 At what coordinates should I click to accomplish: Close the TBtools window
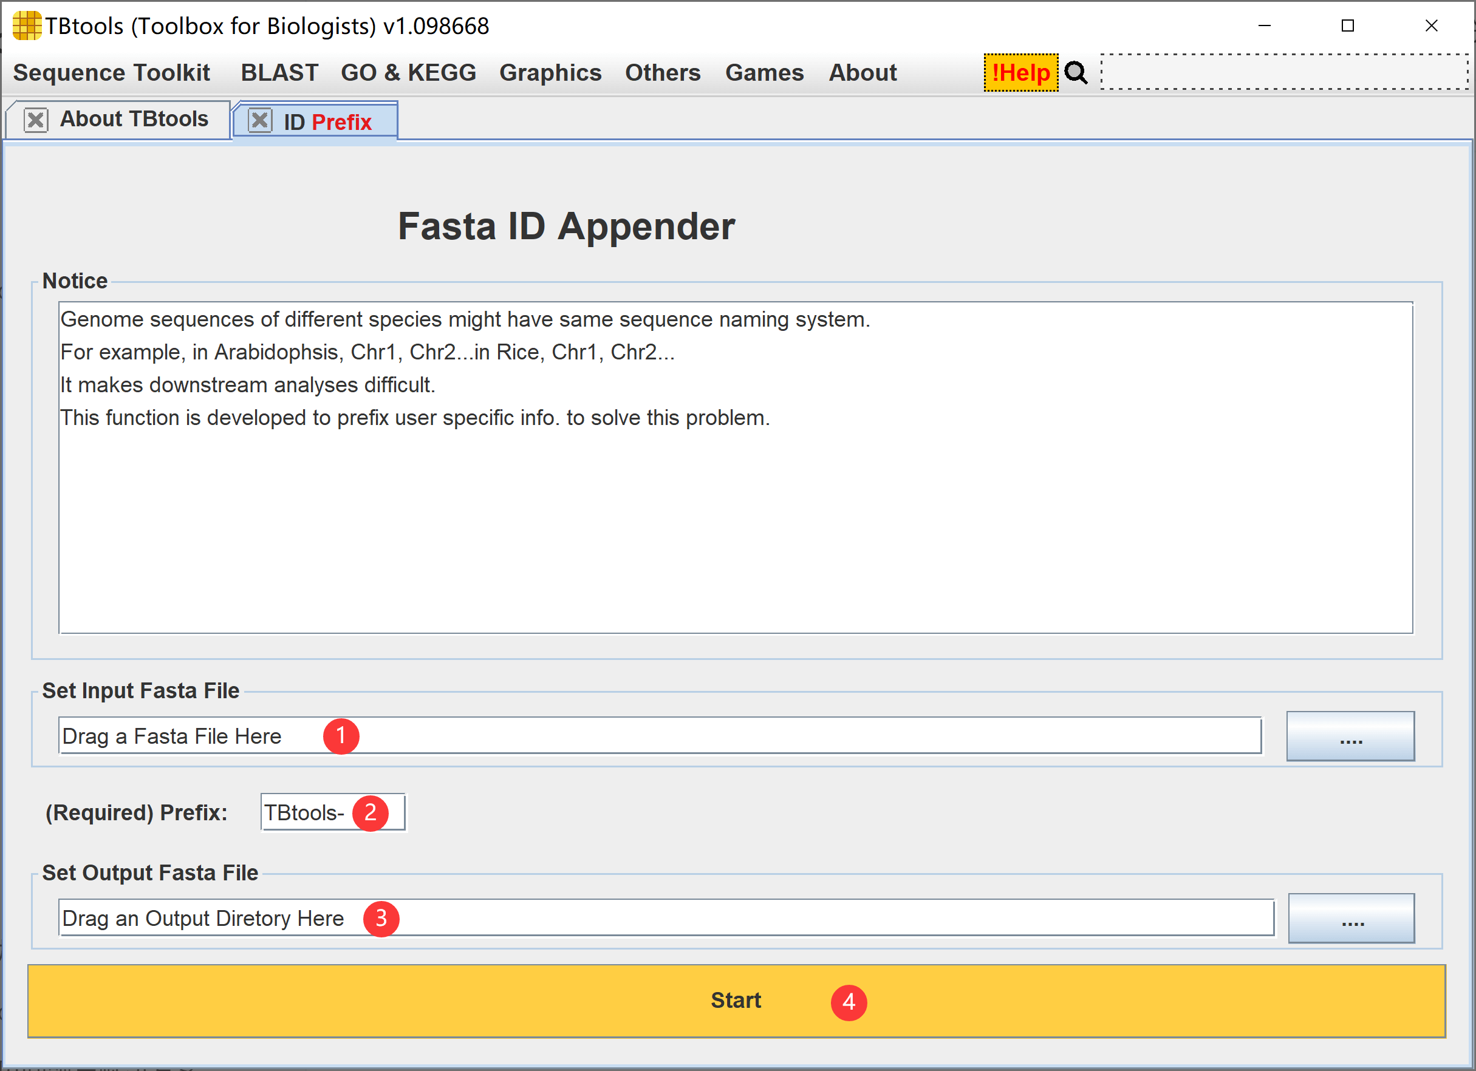coord(1432,26)
